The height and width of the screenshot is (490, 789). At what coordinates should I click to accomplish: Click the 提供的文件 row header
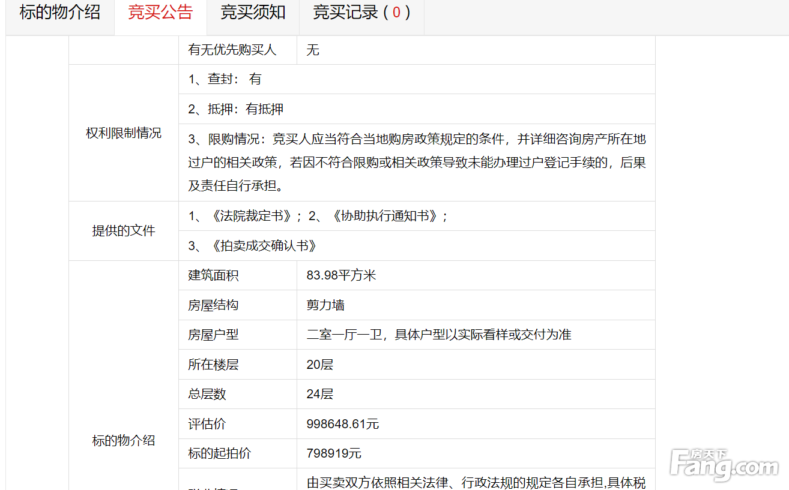pyautogui.click(x=124, y=231)
